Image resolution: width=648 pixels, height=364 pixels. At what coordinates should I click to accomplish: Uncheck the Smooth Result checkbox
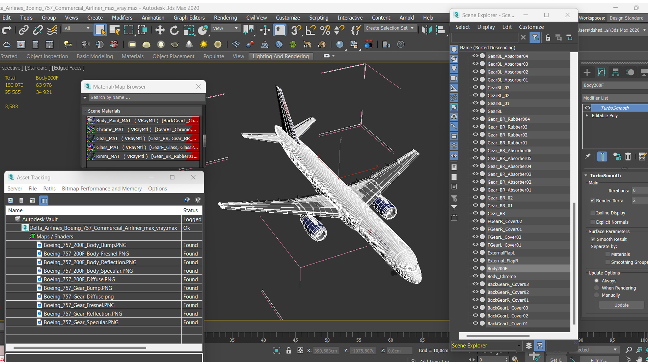coord(593,239)
